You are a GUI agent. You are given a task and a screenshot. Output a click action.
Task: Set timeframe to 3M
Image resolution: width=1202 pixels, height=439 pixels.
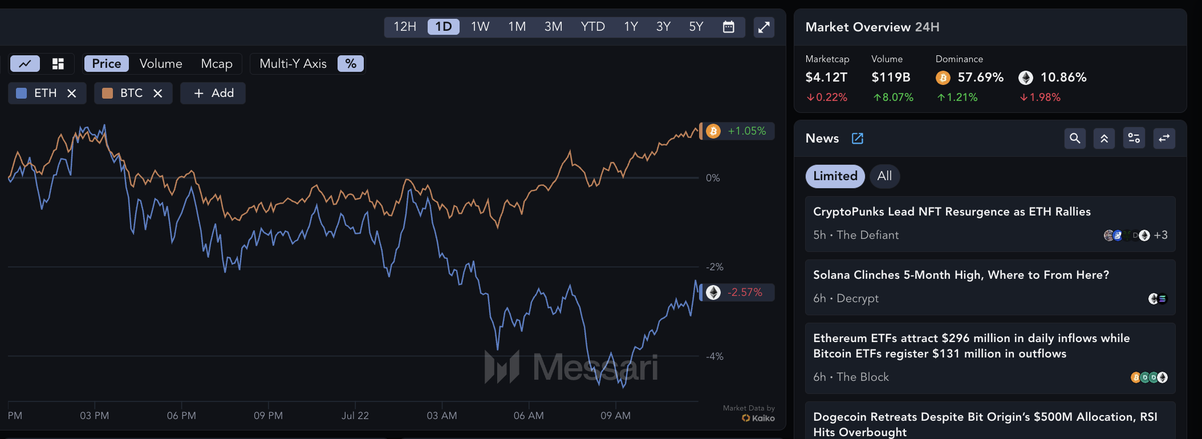coord(553,27)
